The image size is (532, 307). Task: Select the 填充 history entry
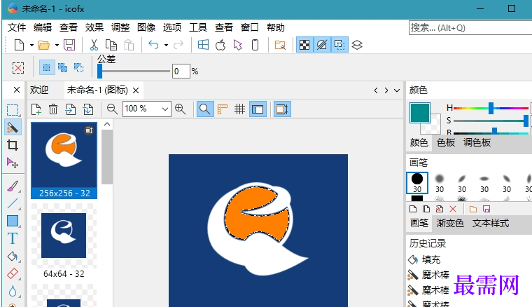coord(431,259)
